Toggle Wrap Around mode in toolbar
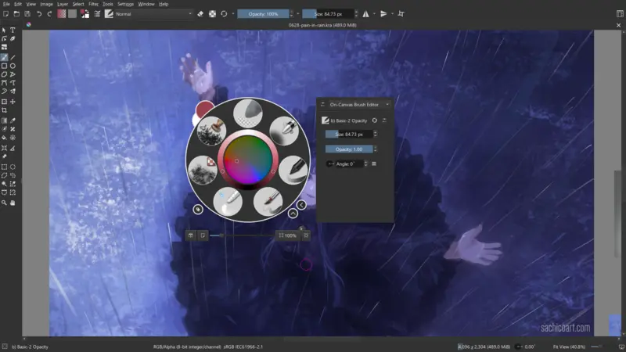The image size is (626, 352). (401, 14)
